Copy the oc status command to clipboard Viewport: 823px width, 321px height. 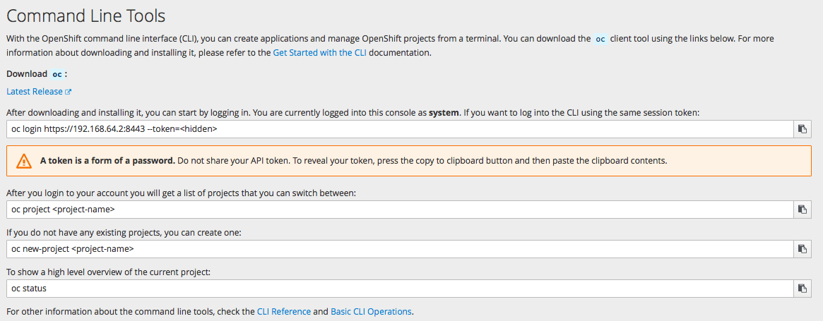pyautogui.click(x=802, y=288)
